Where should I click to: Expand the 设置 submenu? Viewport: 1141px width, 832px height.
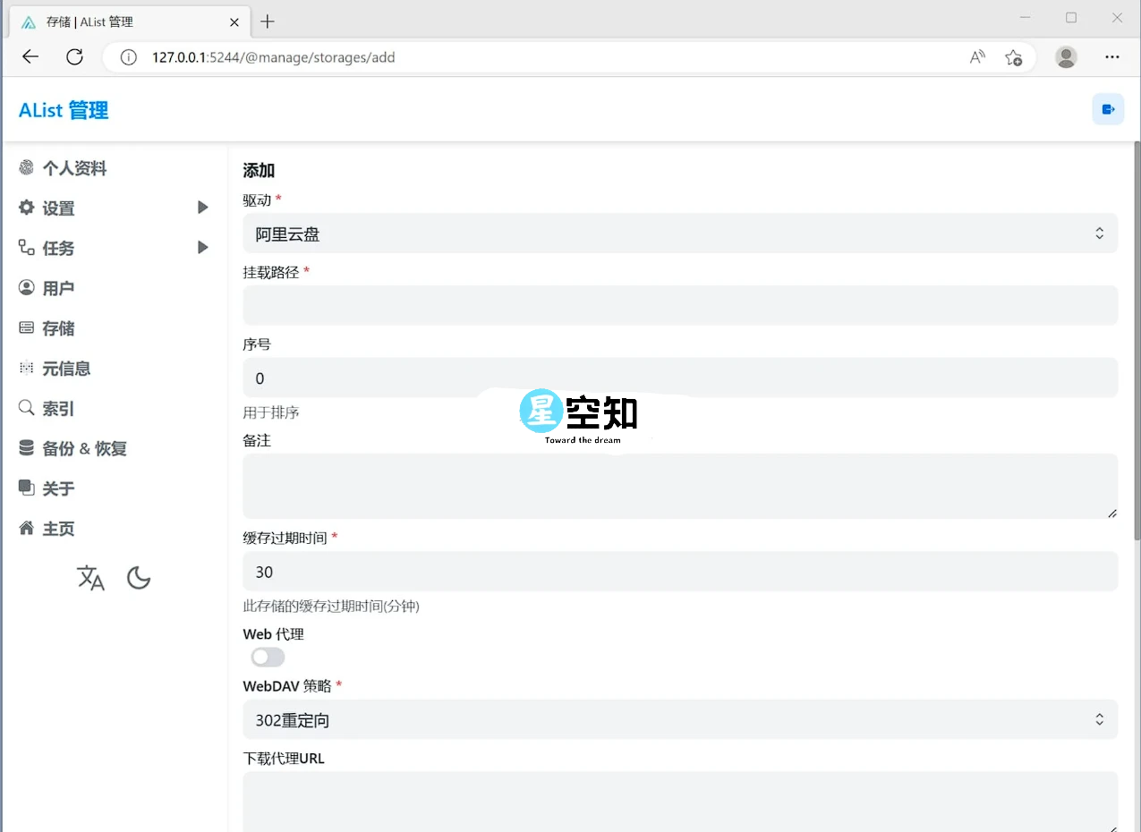point(58,208)
